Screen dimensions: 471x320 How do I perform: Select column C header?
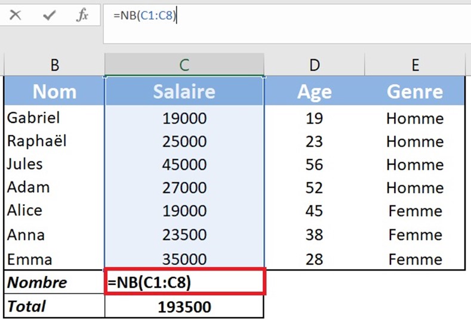click(x=184, y=65)
